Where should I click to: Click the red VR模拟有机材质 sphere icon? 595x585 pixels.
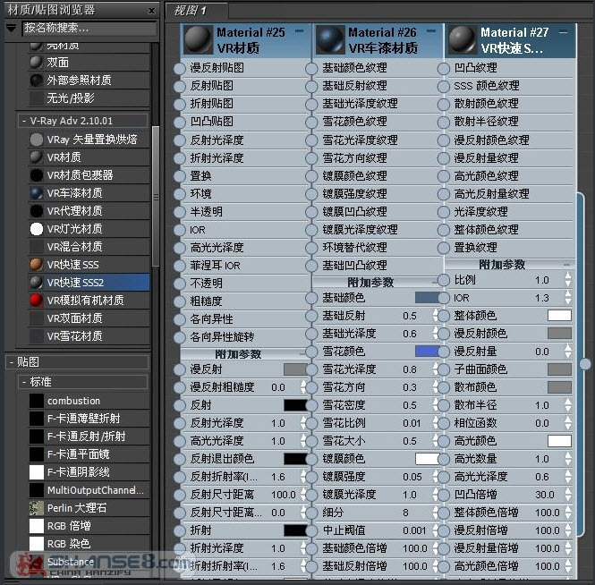36,300
